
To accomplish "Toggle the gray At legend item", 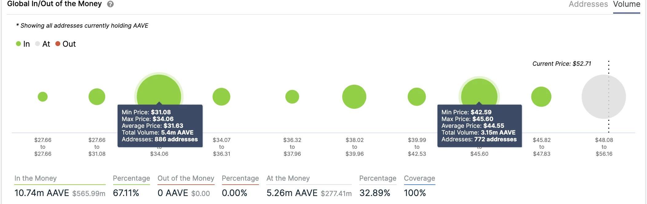I will pyautogui.click(x=42, y=44).
